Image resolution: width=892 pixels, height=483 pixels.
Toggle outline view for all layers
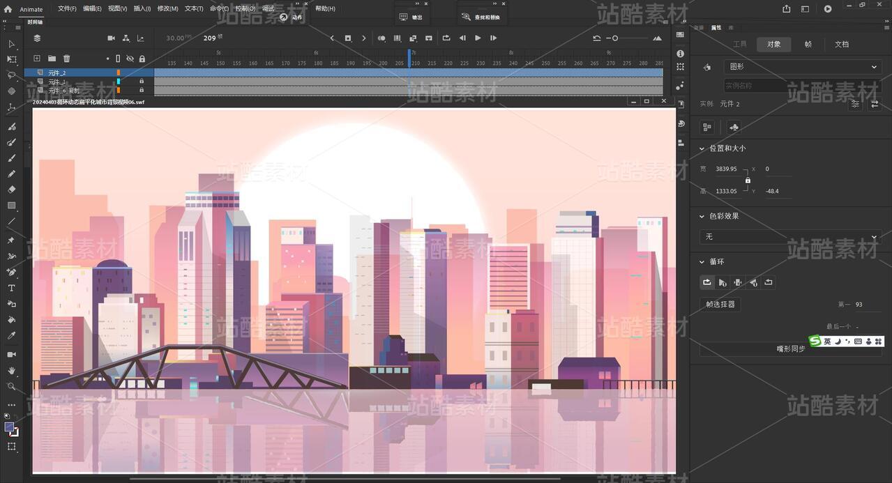tap(118, 59)
